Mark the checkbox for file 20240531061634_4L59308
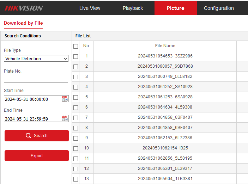The width and height of the screenshot is (248, 184). [75, 108]
